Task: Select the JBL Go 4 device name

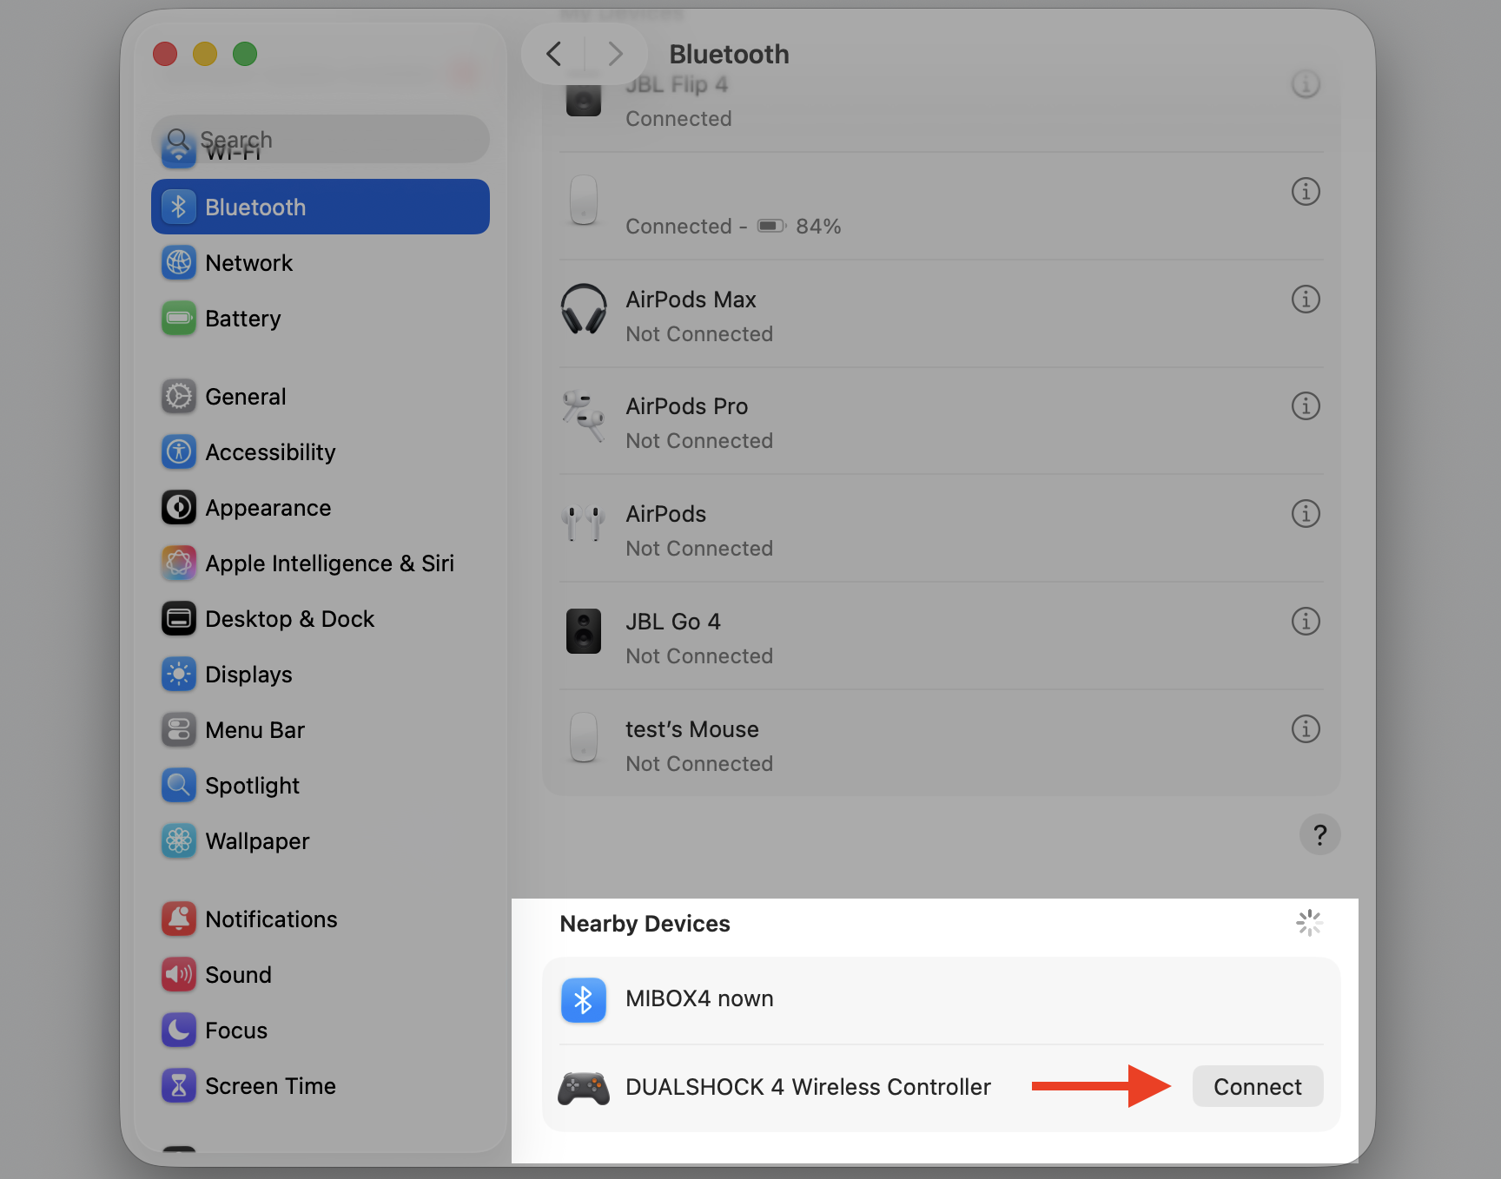Action: tap(673, 622)
